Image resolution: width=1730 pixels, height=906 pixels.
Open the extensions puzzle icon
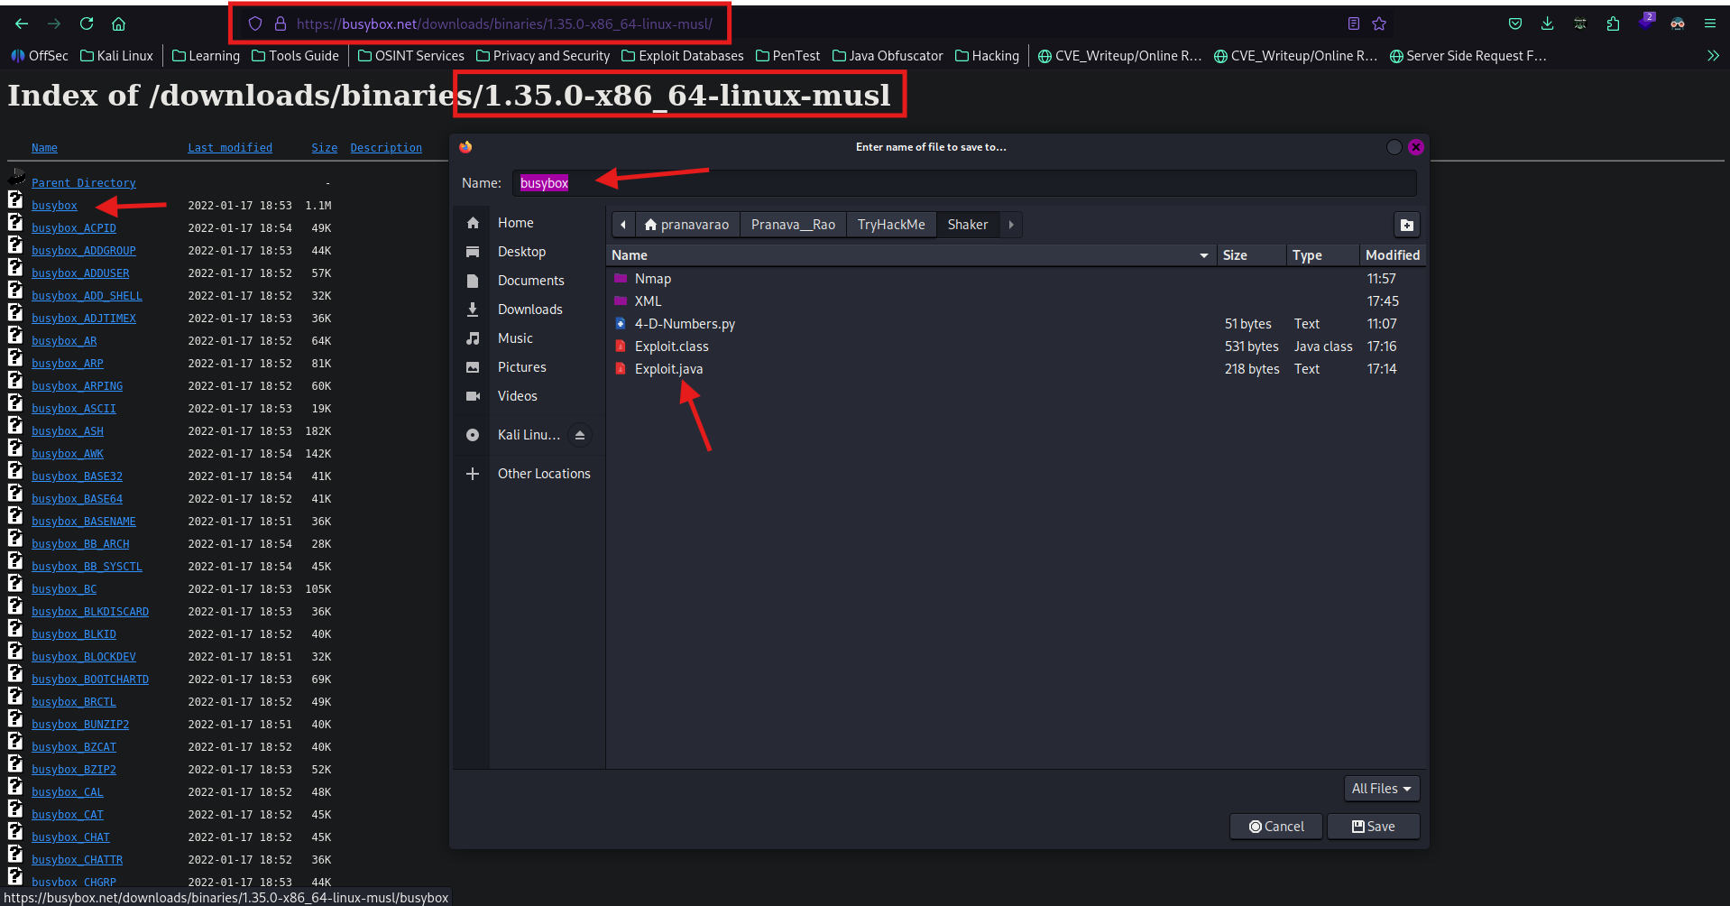pyautogui.click(x=1613, y=23)
